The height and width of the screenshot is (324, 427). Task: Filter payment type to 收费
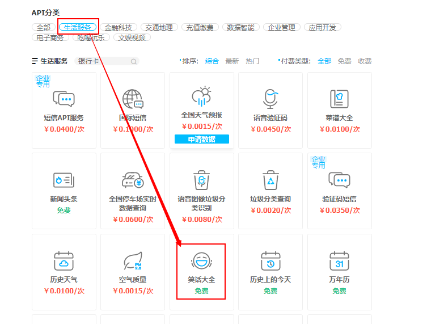[365, 61]
